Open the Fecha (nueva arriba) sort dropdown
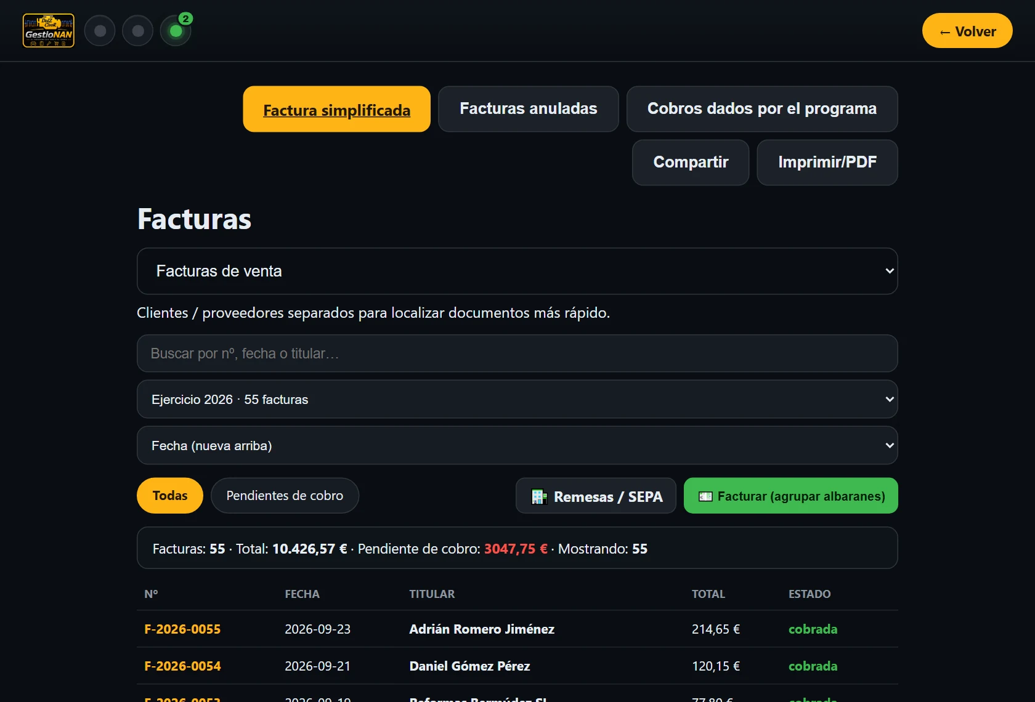1035x702 pixels. tap(517, 445)
